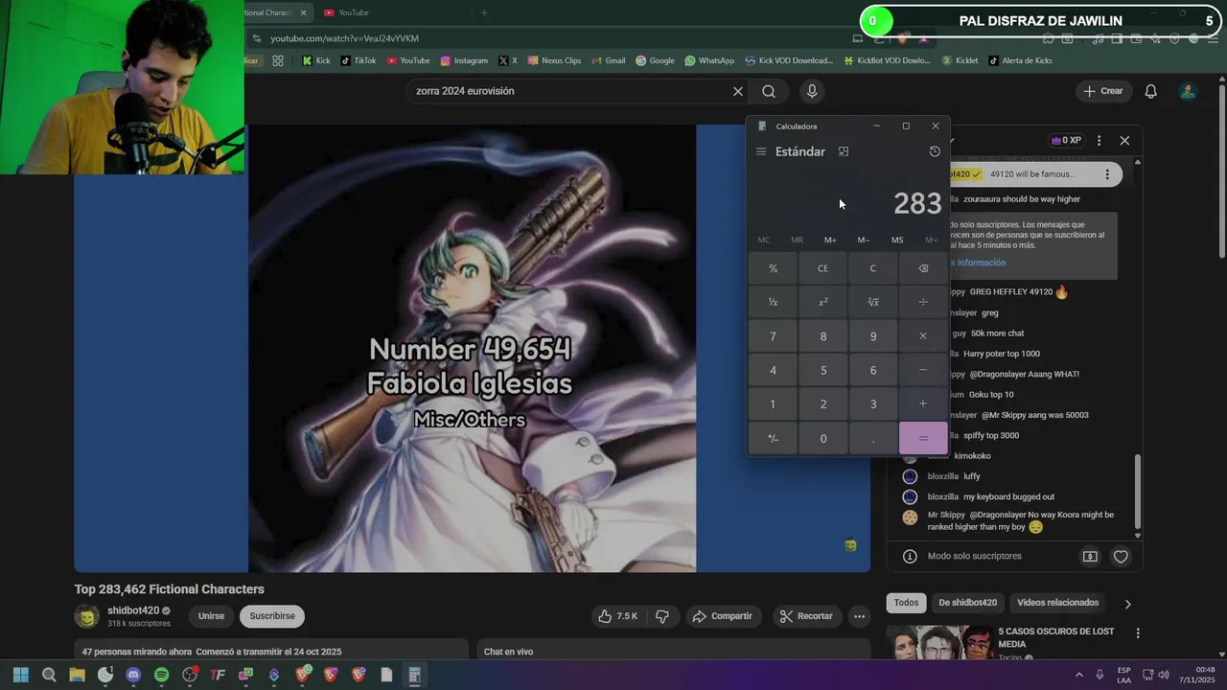Click the MS memory store key
Image resolution: width=1227 pixels, height=690 pixels.
click(x=897, y=240)
